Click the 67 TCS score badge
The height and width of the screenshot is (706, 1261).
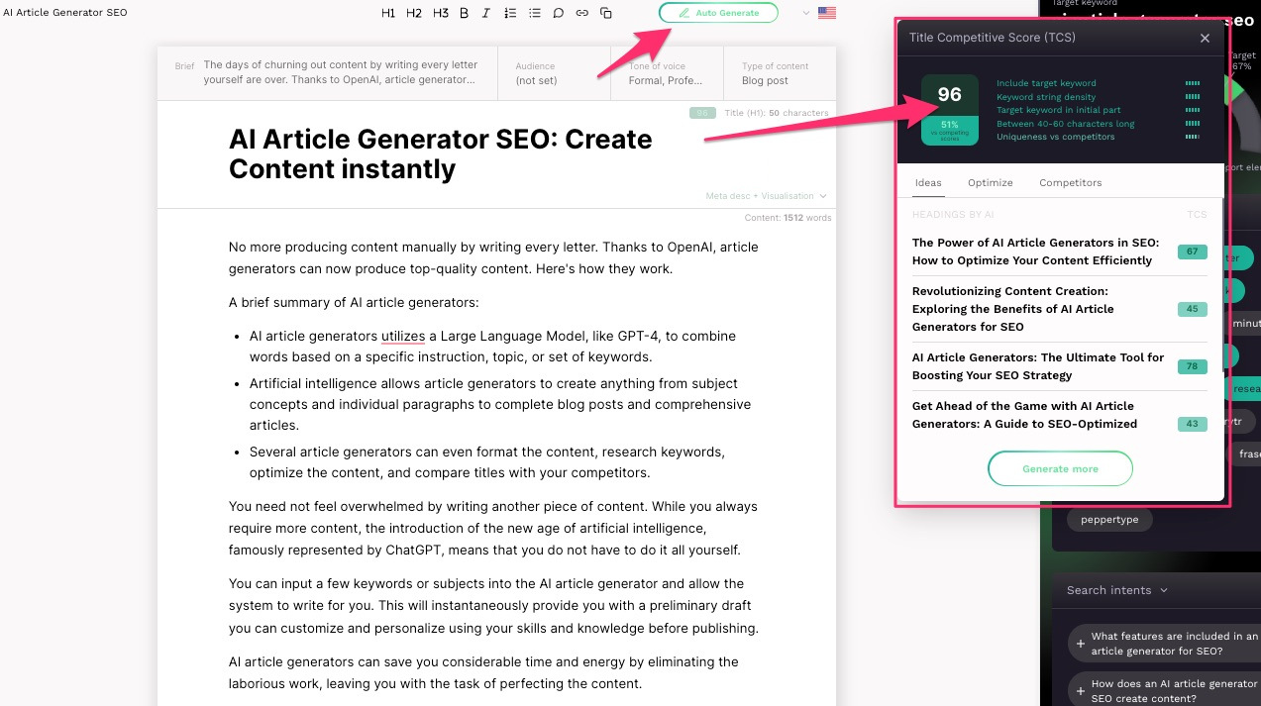click(x=1192, y=252)
